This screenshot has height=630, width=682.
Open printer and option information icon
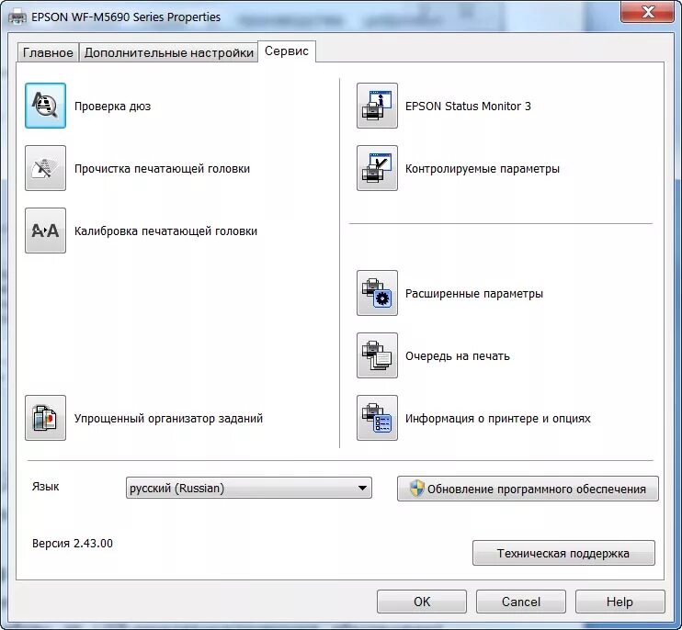pos(377,418)
